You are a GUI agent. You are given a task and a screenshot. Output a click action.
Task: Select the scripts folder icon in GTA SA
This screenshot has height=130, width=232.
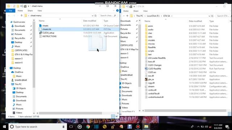pyautogui.click(x=146, y=51)
